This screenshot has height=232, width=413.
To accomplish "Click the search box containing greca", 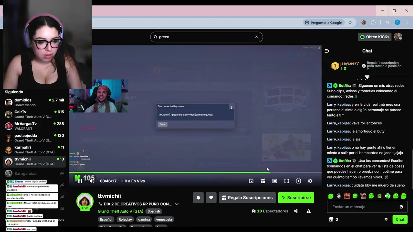I will (x=206, y=37).
